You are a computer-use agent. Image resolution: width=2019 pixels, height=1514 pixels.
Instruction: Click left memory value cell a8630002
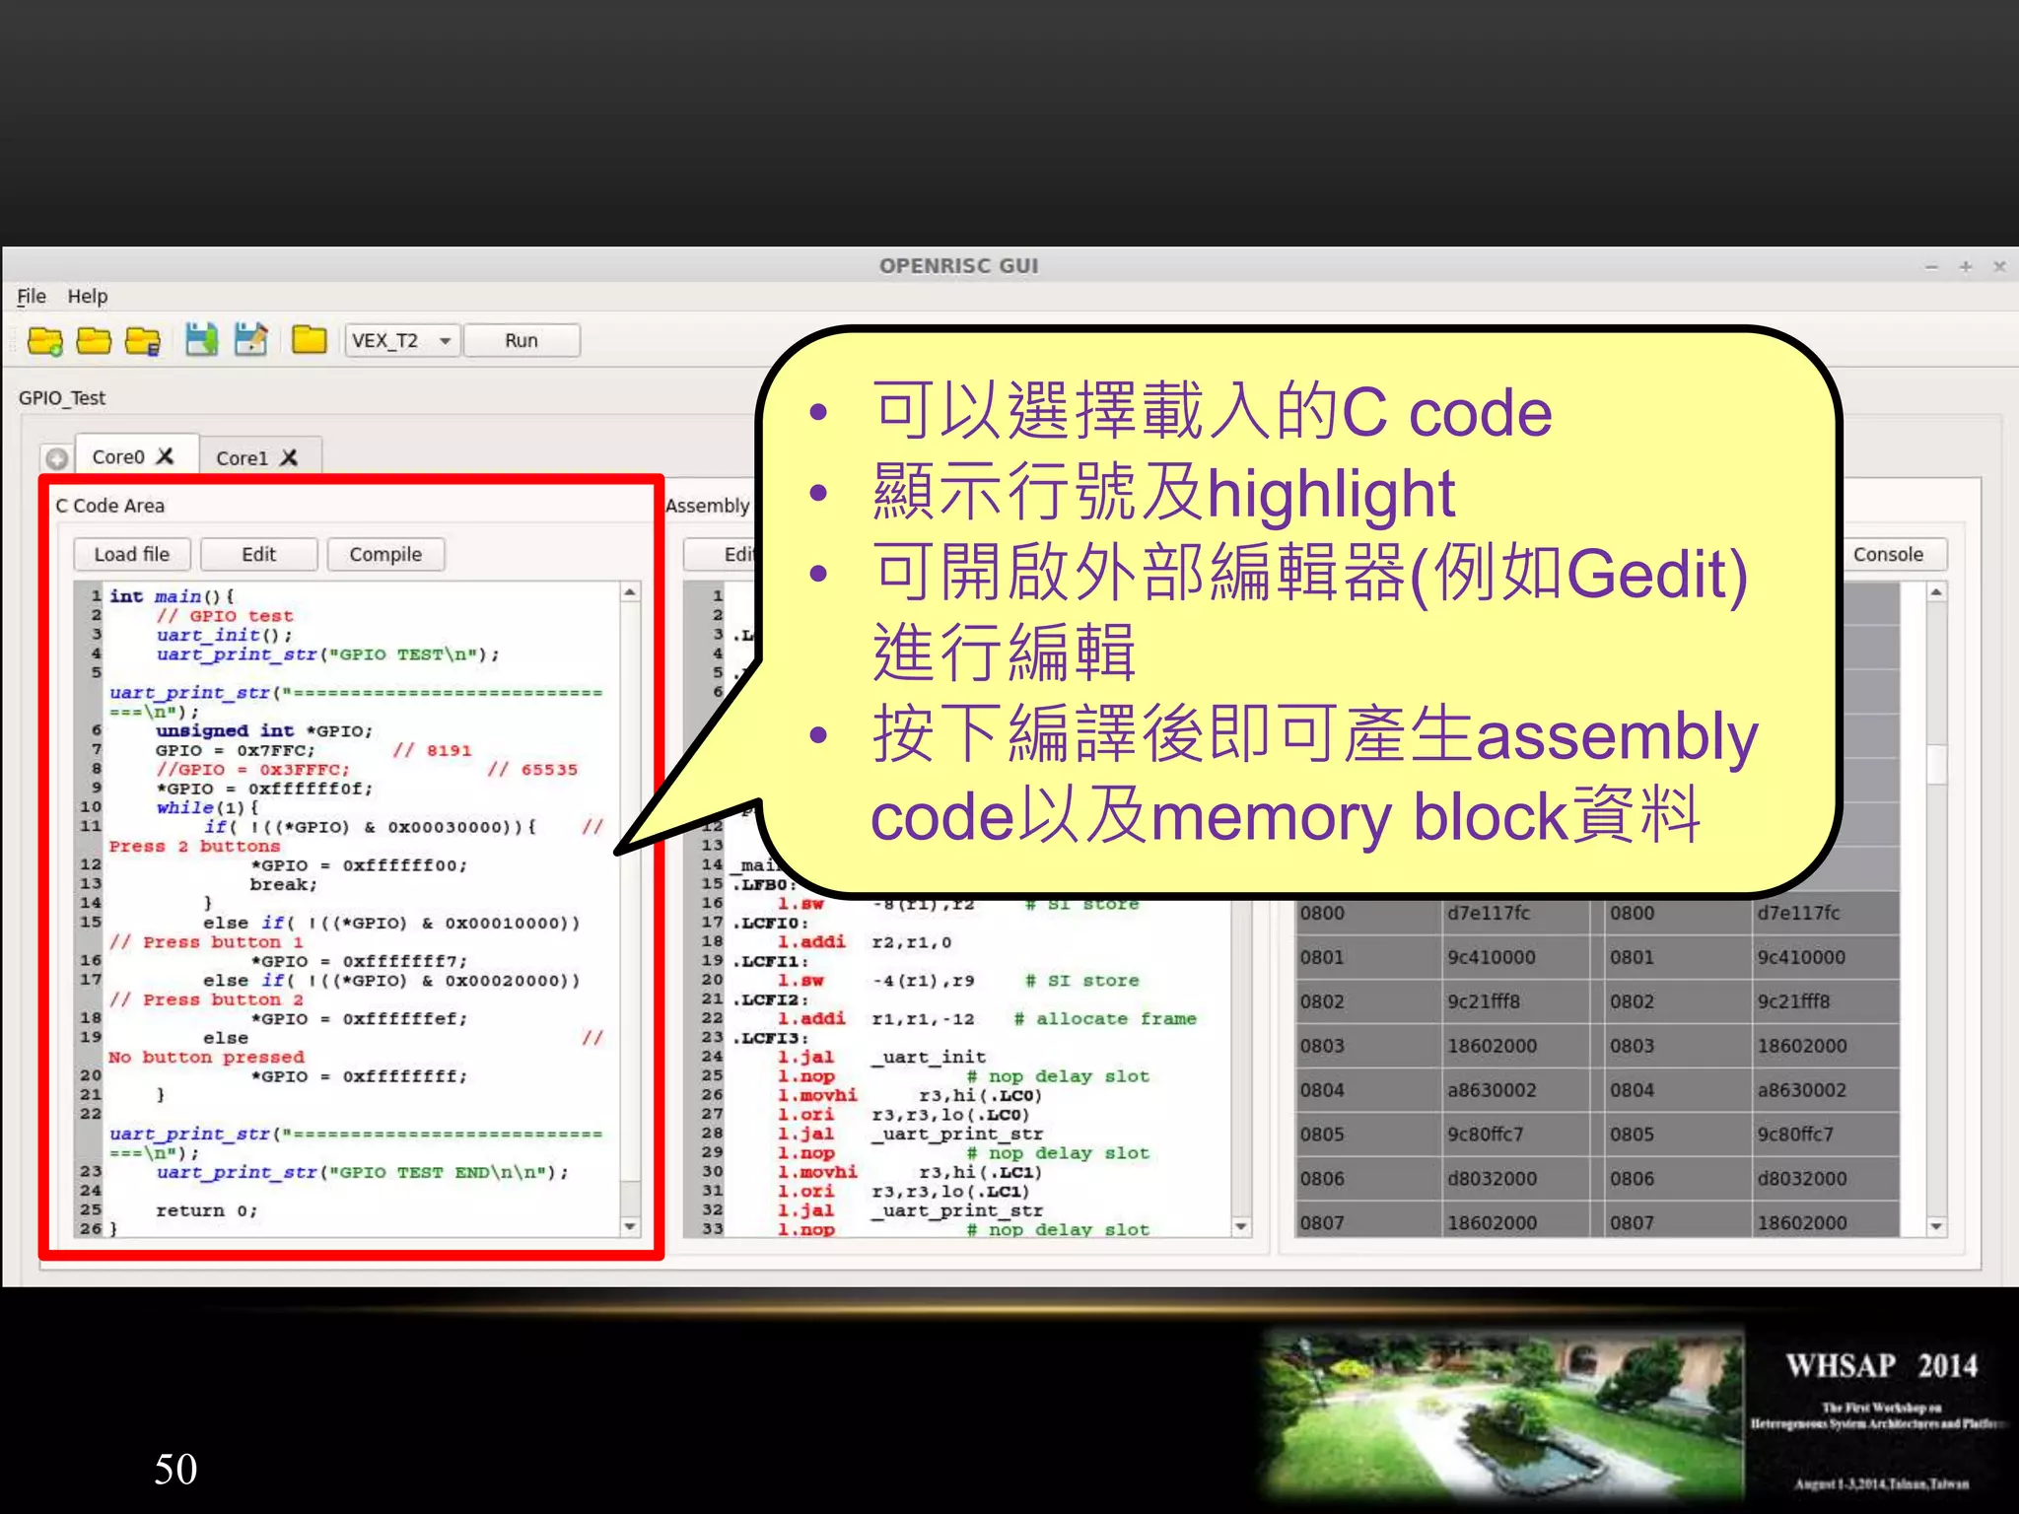point(1514,1090)
